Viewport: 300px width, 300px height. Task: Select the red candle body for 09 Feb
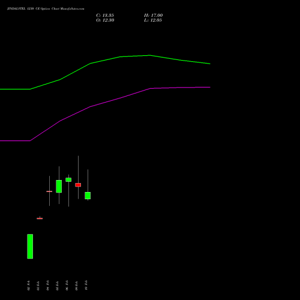click(x=78, y=185)
